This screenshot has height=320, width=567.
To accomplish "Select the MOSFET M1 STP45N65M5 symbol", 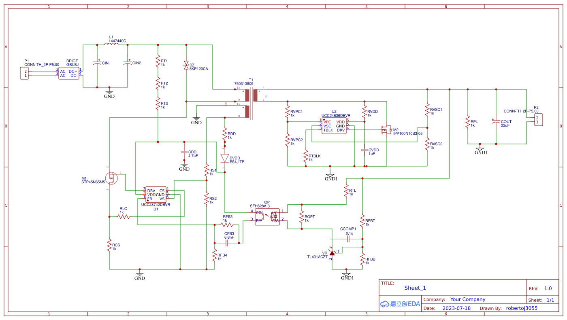I will [x=112, y=178].
